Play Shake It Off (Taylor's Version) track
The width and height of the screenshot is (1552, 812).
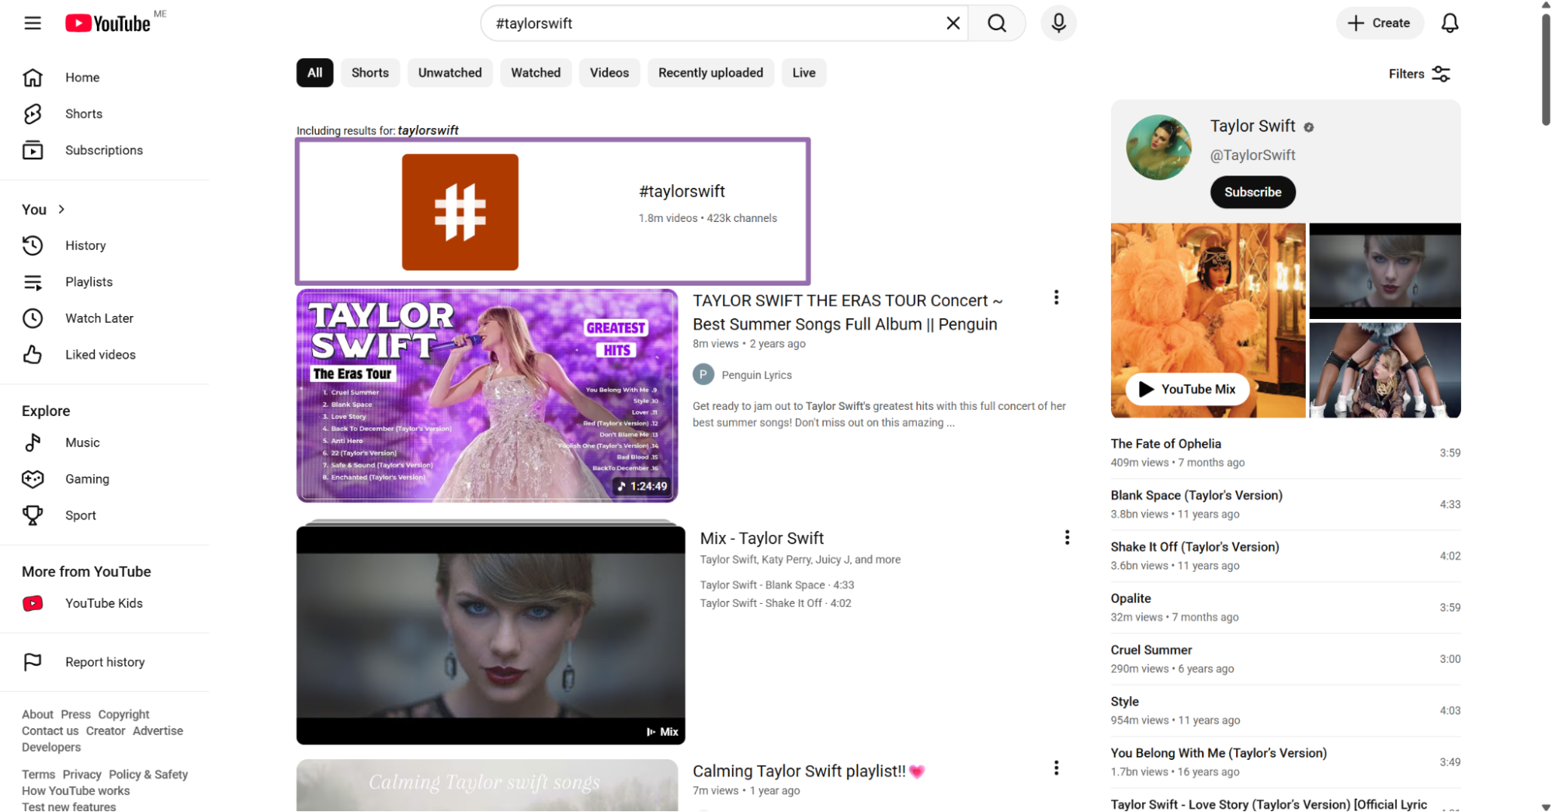click(1285, 557)
